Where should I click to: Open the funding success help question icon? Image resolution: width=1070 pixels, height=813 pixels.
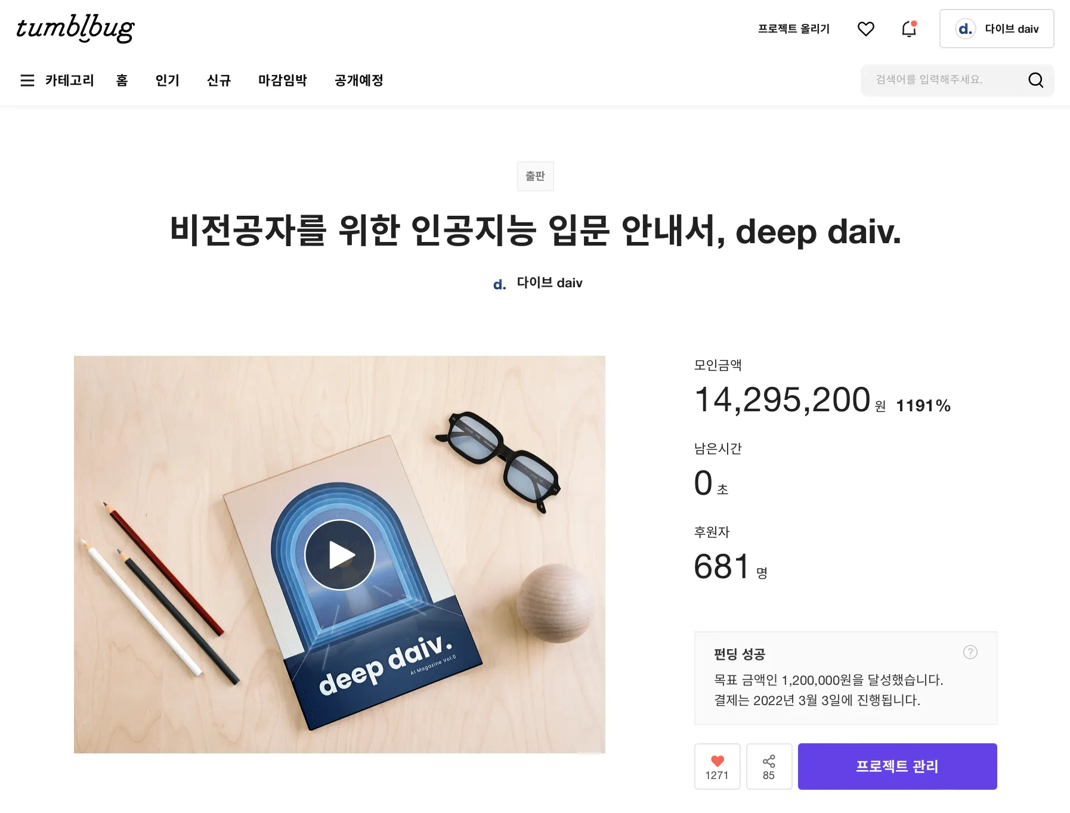click(x=970, y=652)
